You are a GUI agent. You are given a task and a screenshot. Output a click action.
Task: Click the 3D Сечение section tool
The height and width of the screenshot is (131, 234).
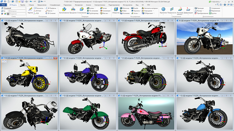tap(51, 13)
